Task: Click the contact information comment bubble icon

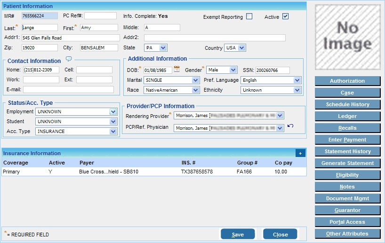Action: [69, 59]
